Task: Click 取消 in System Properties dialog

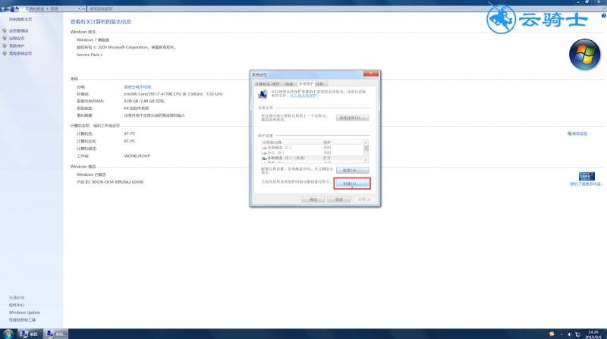Action: click(x=339, y=199)
